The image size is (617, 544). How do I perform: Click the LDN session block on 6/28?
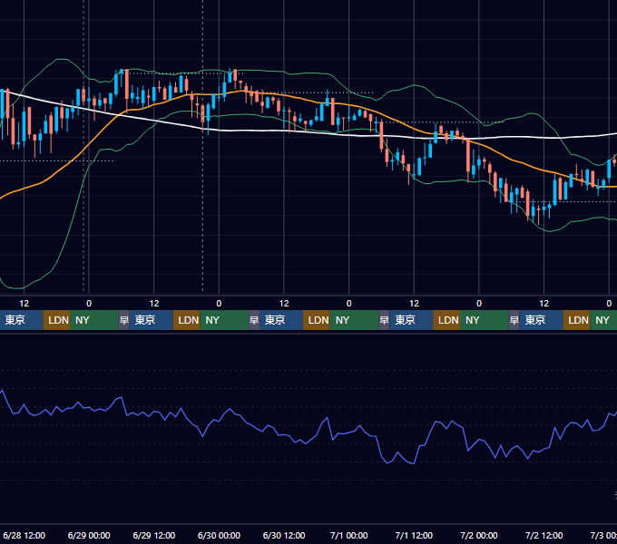click(56, 320)
